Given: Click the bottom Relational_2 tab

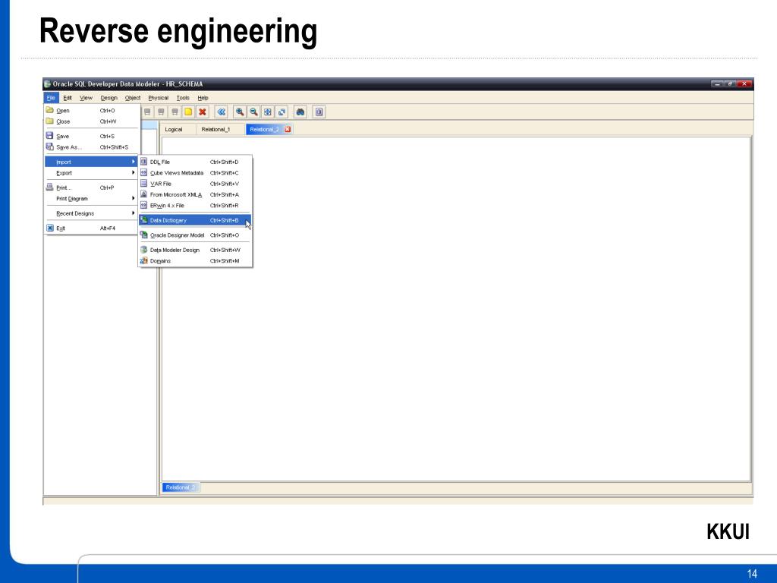Looking at the screenshot, I should click(x=181, y=487).
